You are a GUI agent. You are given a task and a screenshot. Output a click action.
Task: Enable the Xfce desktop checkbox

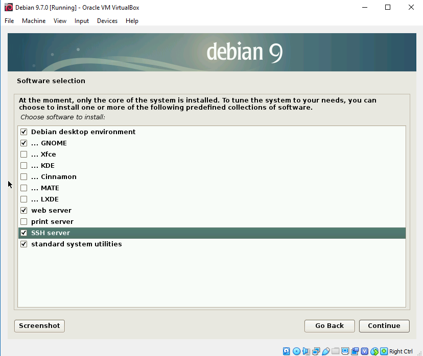click(x=24, y=155)
